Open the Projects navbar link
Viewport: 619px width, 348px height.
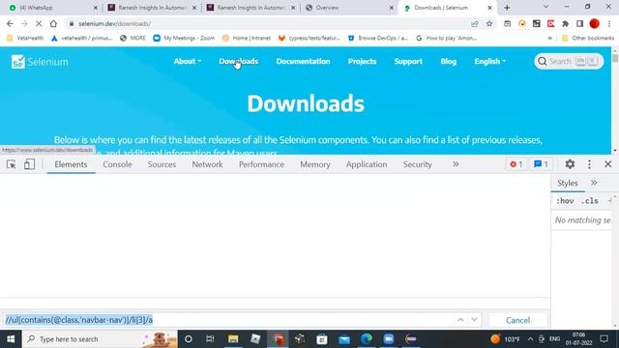362,61
